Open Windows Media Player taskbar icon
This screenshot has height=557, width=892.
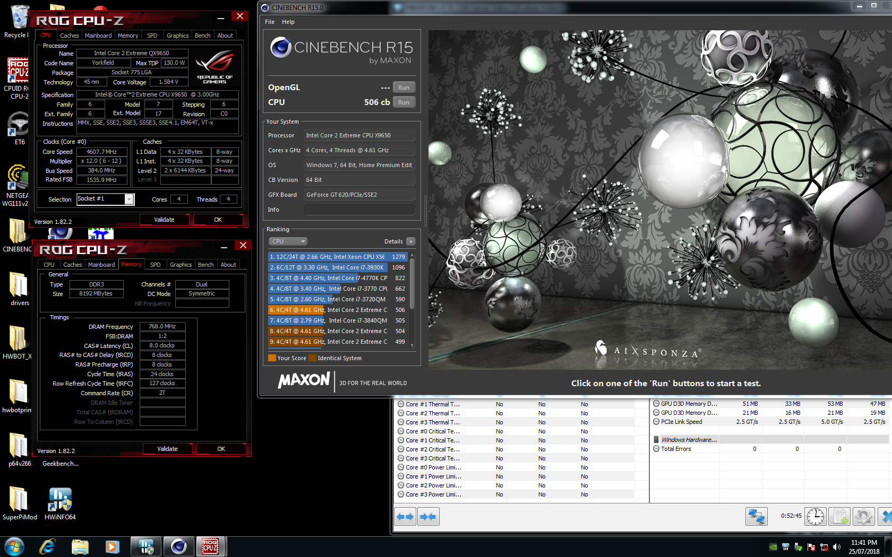coord(113,546)
